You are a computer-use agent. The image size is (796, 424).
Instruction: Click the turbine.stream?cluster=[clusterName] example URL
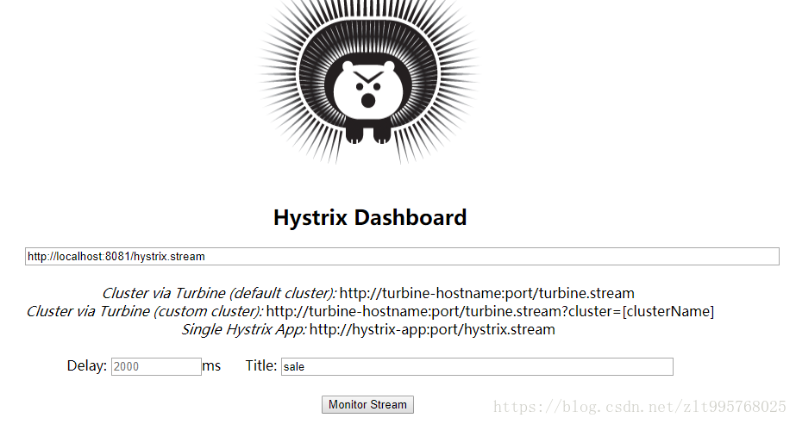pos(490,311)
